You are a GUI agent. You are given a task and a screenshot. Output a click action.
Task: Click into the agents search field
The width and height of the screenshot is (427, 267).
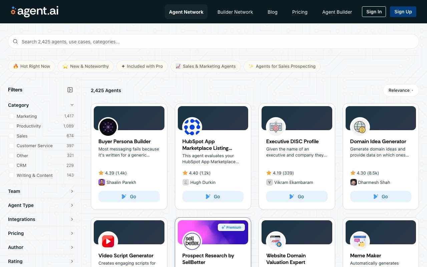click(x=213, y=42)
